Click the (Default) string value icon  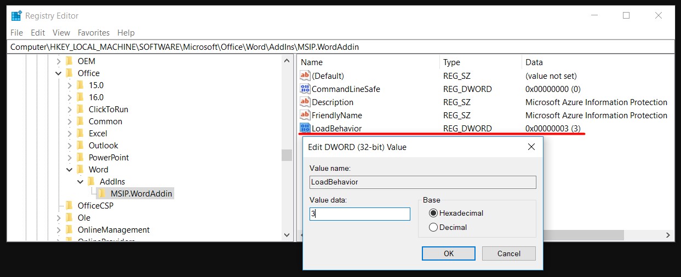click(x=305, y=76)
